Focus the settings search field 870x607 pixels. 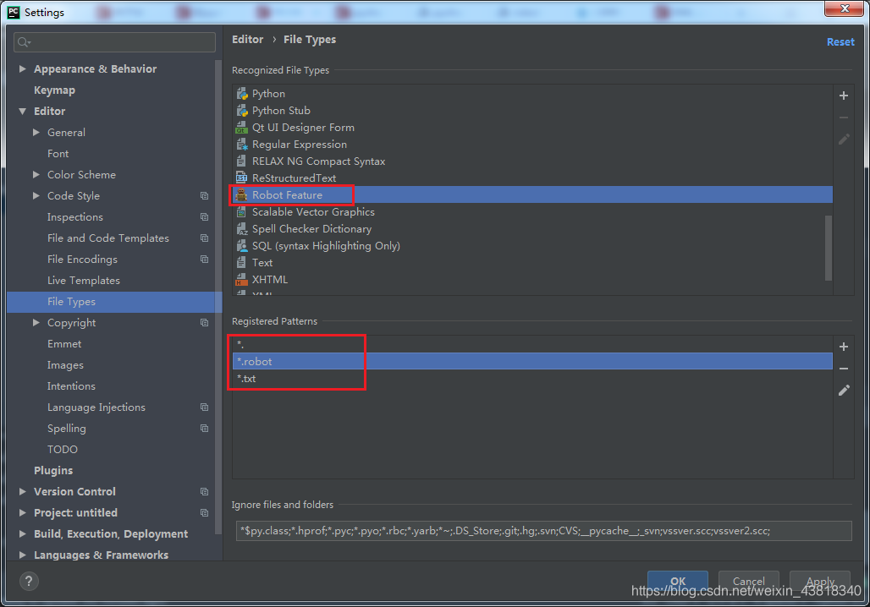tap(114, 42)
